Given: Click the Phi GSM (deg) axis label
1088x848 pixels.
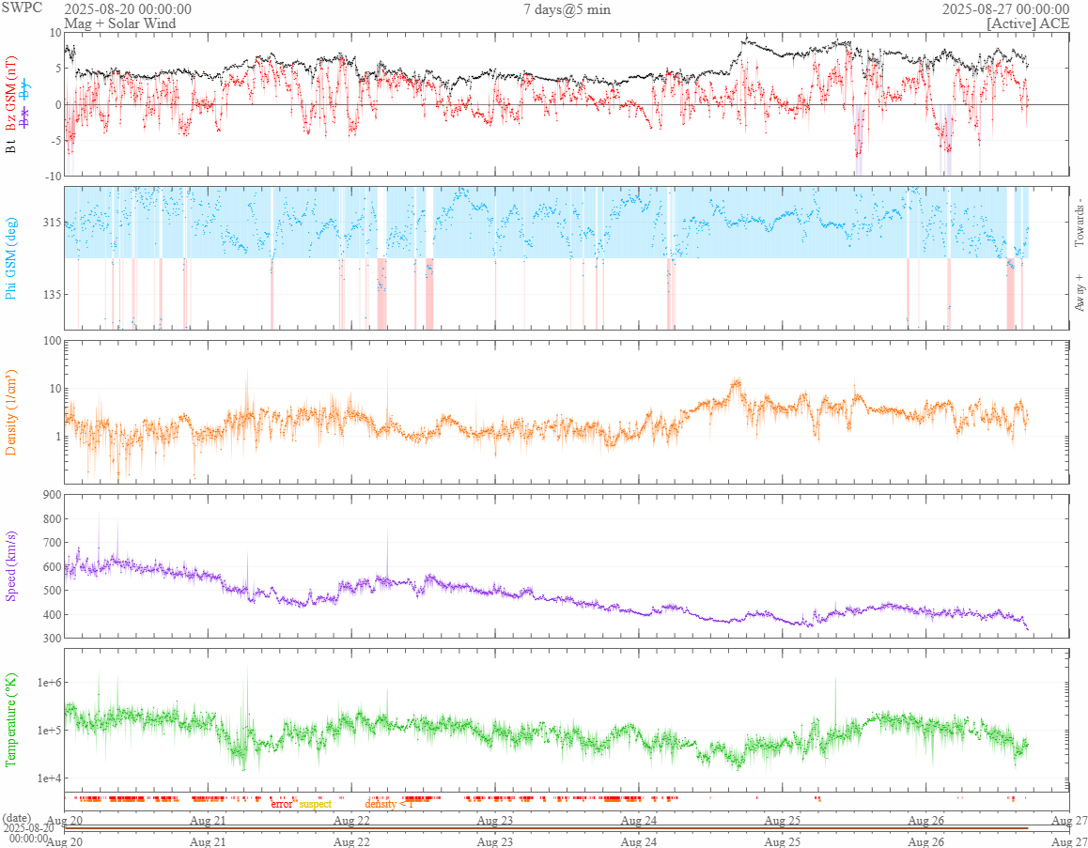Looking at the screenshot, I should pos(10,258).
